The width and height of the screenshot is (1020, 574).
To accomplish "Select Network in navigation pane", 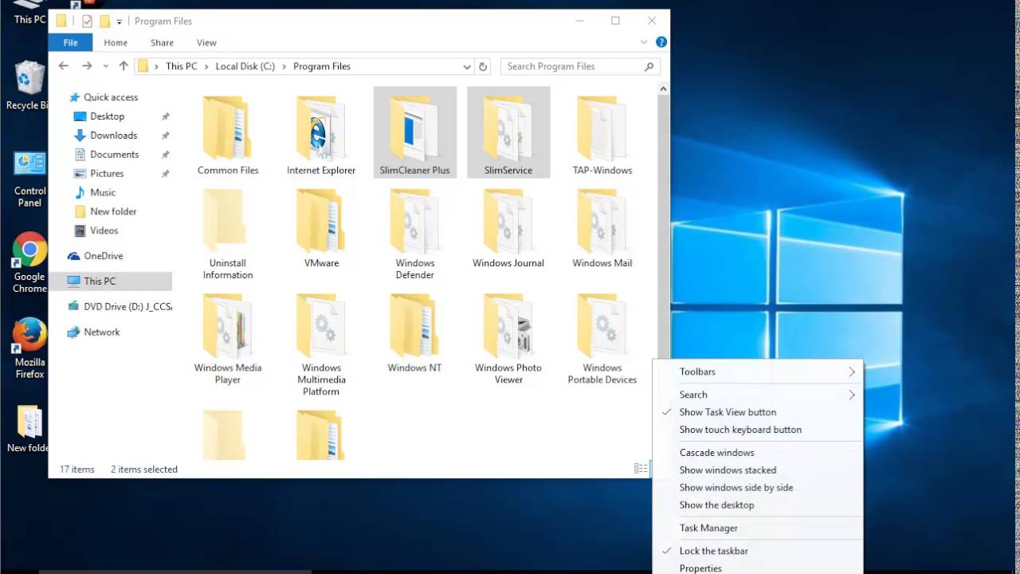I will coord(102,332).
